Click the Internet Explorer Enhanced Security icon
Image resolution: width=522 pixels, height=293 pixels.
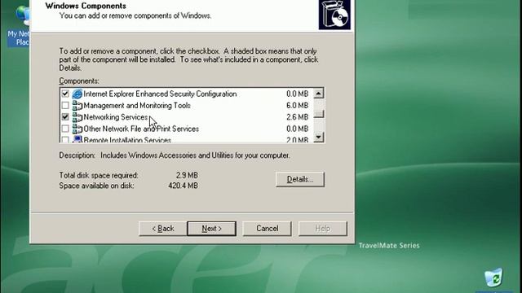pos(77,94)
